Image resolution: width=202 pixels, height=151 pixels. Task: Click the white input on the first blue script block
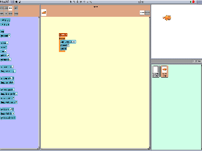point(73,42)
